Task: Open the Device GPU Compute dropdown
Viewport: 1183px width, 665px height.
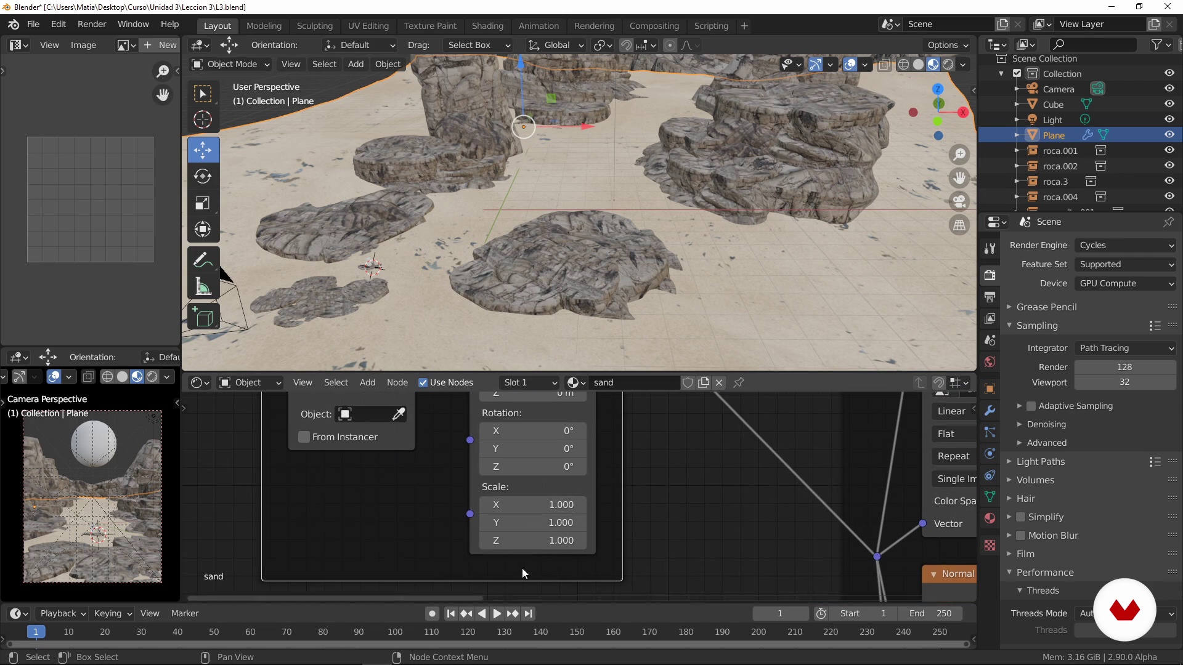Action: tap(1125, 283)
